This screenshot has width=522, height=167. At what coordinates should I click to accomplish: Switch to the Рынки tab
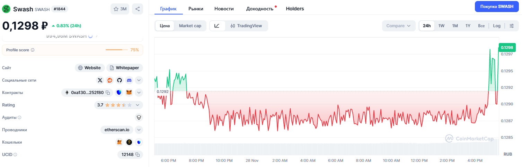(x=196, y=9)
